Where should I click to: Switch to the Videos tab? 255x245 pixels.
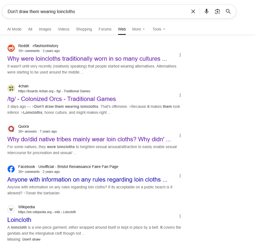point(64,29)
